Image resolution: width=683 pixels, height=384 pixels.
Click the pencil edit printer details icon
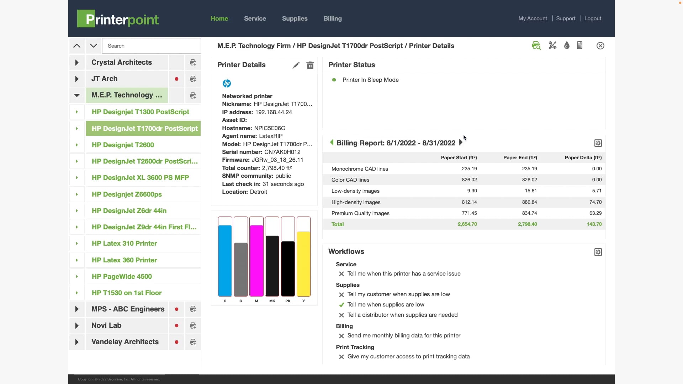296,65
